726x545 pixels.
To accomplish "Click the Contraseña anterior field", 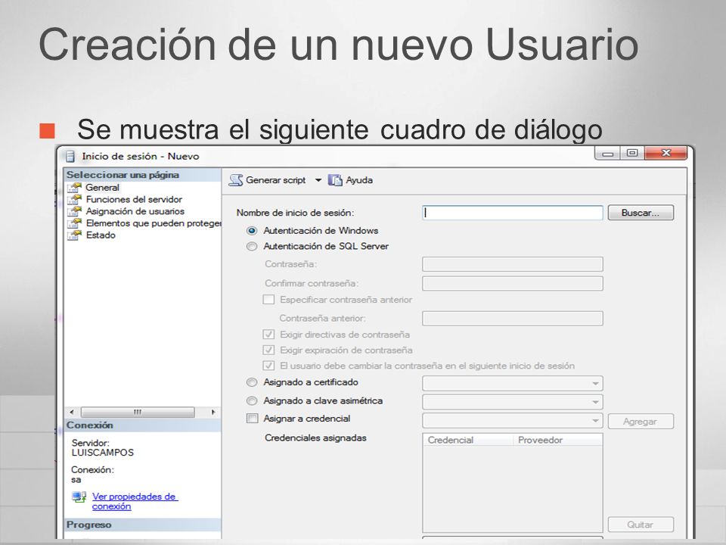I will (x=513, y=319).
